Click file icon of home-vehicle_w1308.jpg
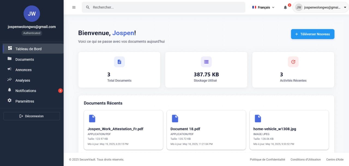 (x=258, y=118)
